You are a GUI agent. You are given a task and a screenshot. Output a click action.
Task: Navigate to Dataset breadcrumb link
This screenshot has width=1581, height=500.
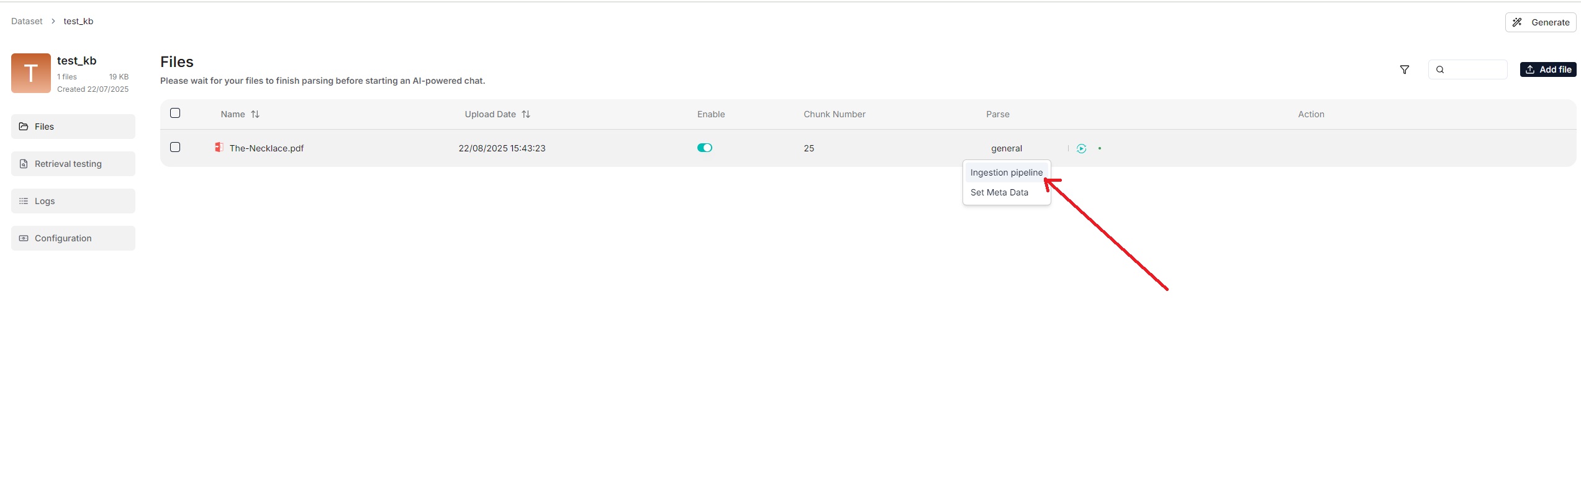coord(27,21)
